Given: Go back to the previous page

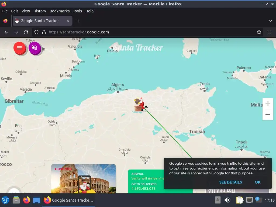Looking at the screenshot, I should 6,32.
